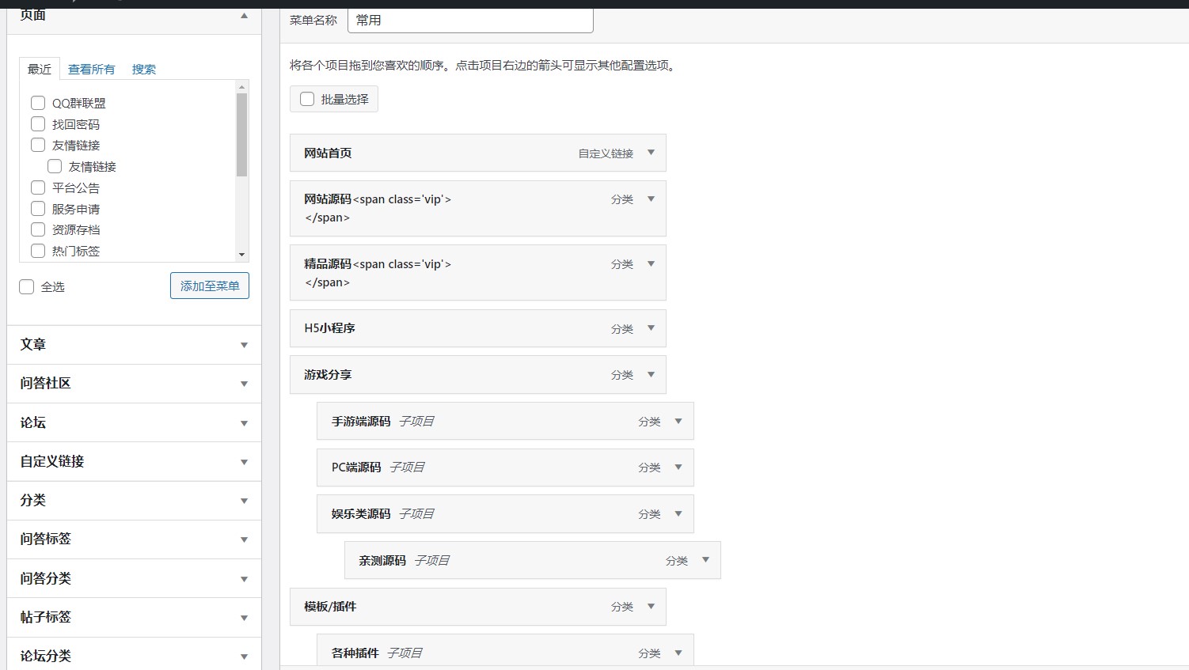This screenshot has width=1189, height=670.
Task: Expand the 帖子标签 panel
Action: click(x=244, y=618)
